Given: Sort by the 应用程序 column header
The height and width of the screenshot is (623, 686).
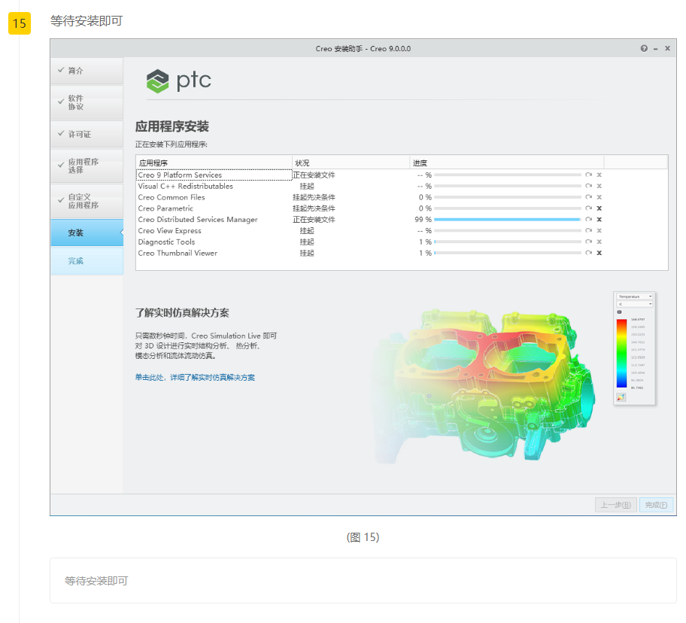Looking at the screenshot, I should 214,163.
